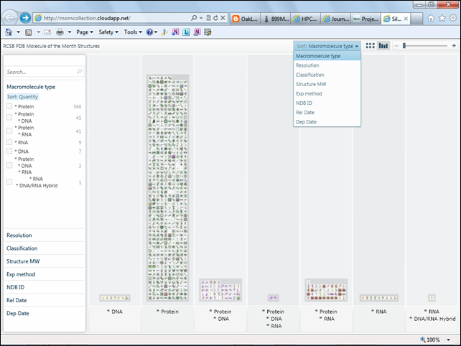Click the zoom slider handle
Screen dimensions: 461x346
(x=405, y=46)
